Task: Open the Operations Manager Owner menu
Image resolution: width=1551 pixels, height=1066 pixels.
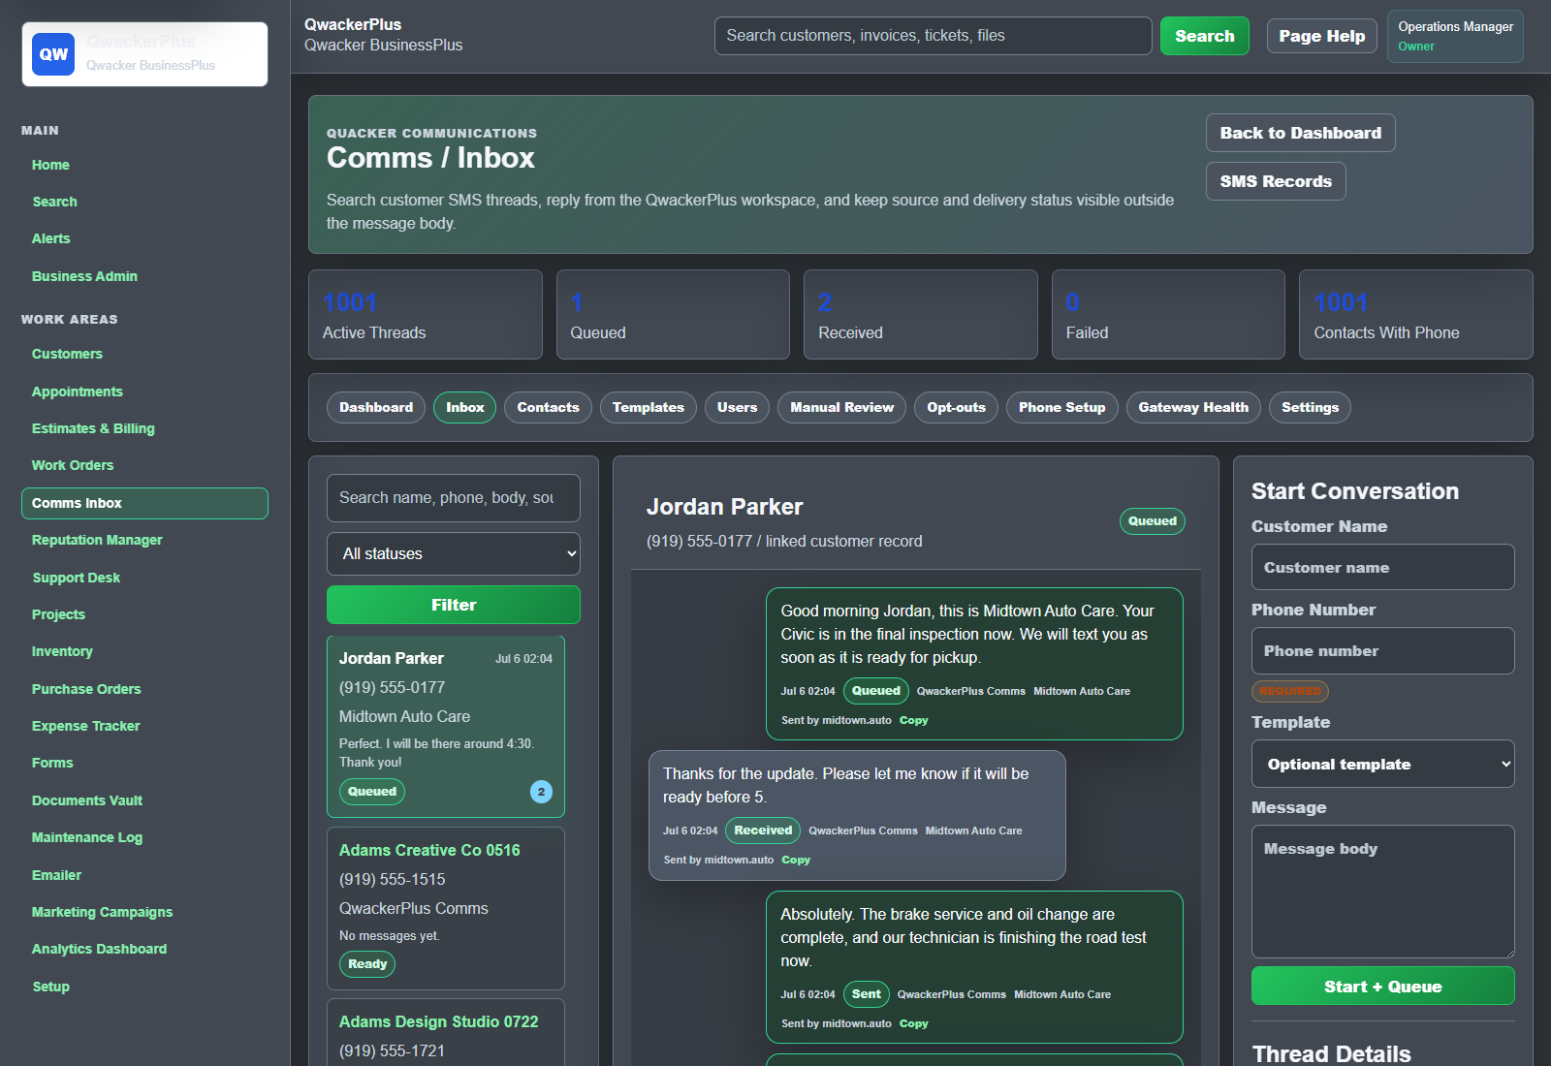Action: coord(1455,36)
